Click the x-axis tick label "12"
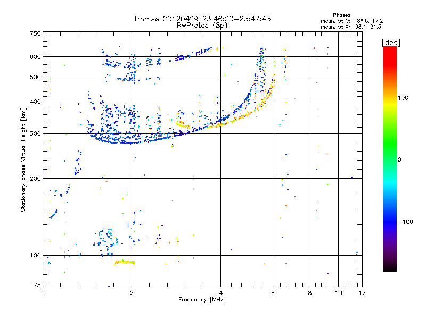This screenshot has width=426, height=319. click(362, 293)
